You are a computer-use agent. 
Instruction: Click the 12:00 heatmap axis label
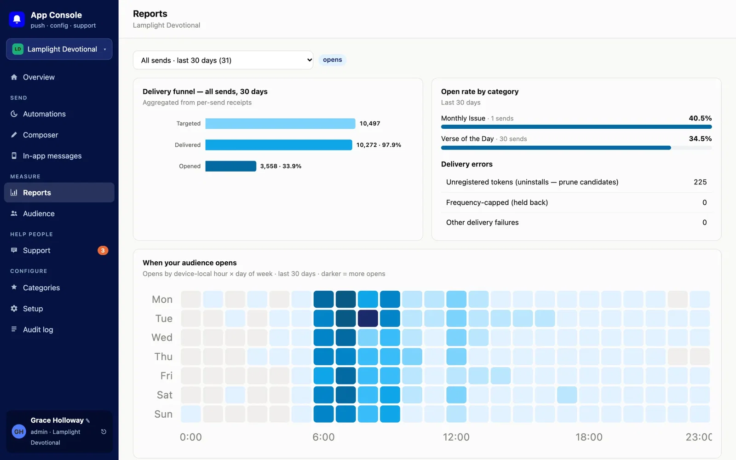[x=456, y=437]
